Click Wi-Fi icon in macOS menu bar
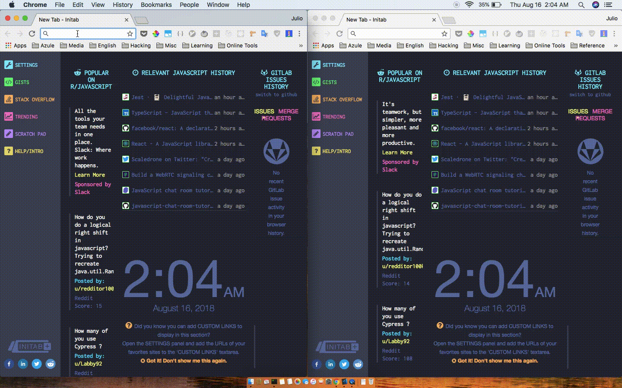The image size is (622, 388). click(469, 5)
